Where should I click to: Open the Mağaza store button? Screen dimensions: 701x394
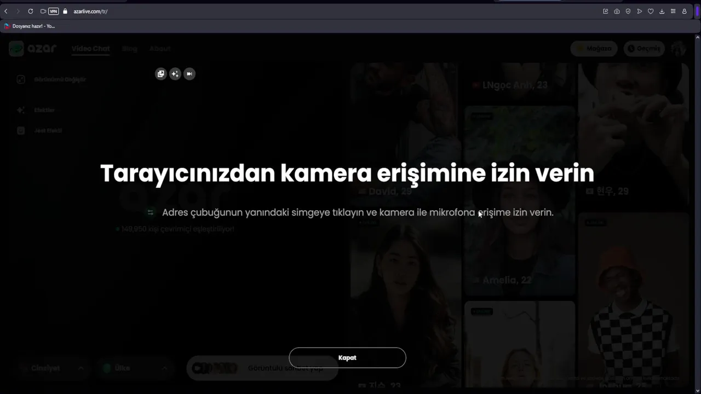[x=594, y=48]
